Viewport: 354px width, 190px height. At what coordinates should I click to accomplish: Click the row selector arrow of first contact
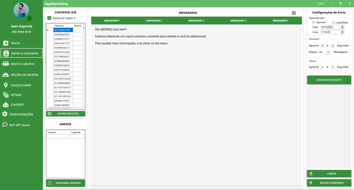[48, 30]
